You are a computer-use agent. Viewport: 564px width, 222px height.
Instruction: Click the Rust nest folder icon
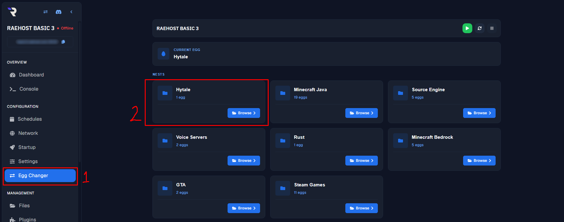pos(283,141)
